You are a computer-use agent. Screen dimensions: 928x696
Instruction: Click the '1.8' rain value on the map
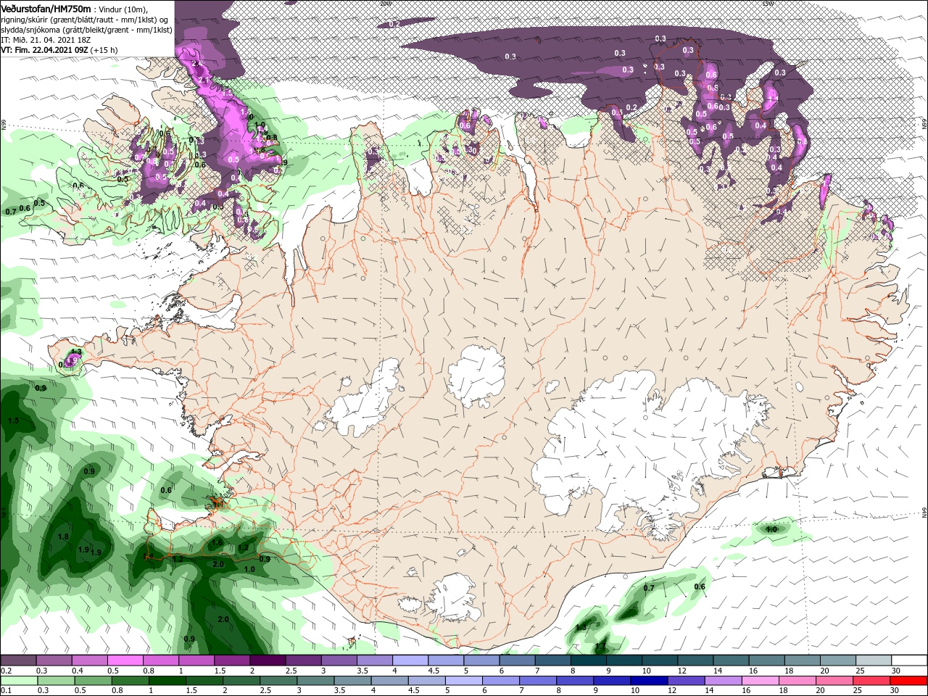[x=63, y=536]
